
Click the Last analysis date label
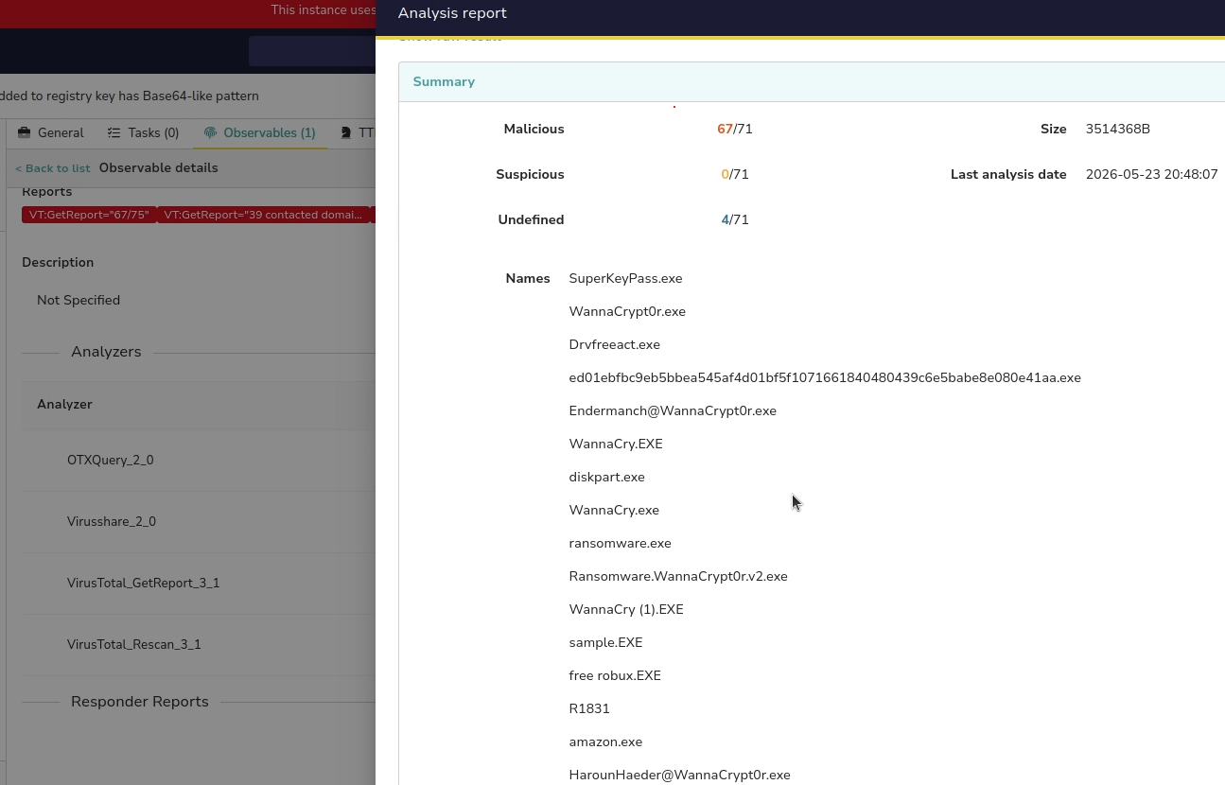(x=1008, y=174)
